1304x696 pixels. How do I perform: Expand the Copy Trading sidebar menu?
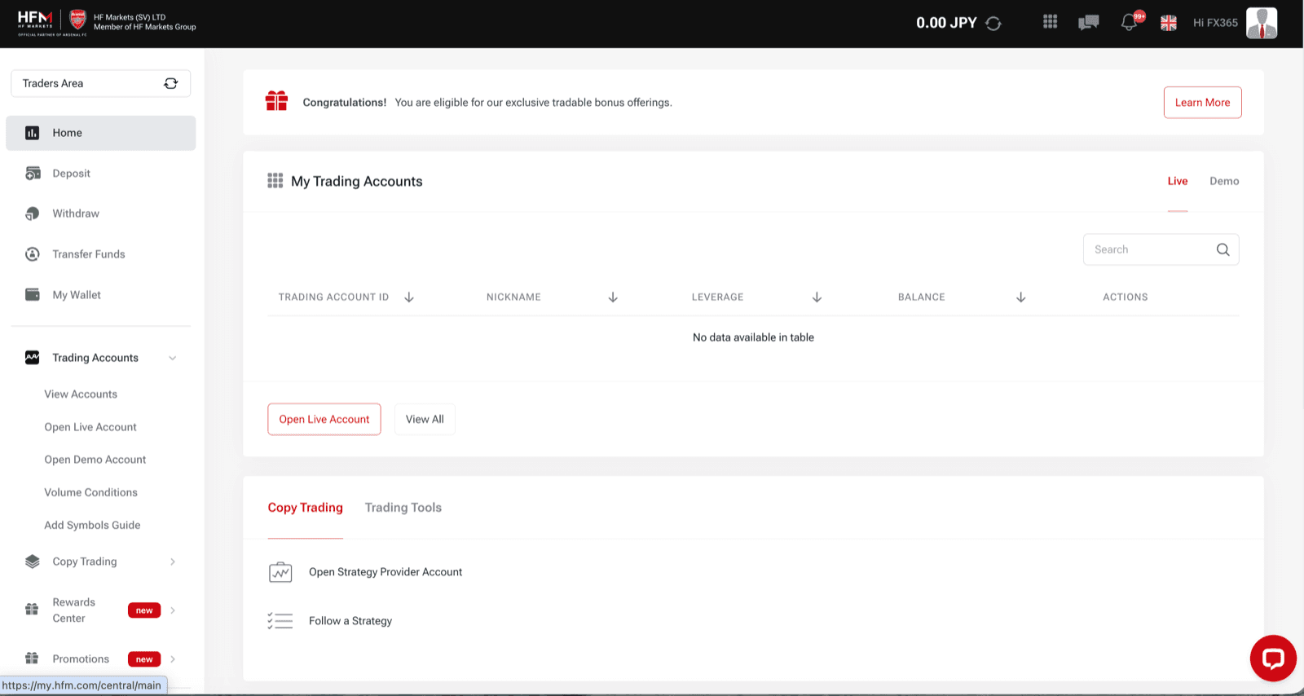click(x=173, y=562)
